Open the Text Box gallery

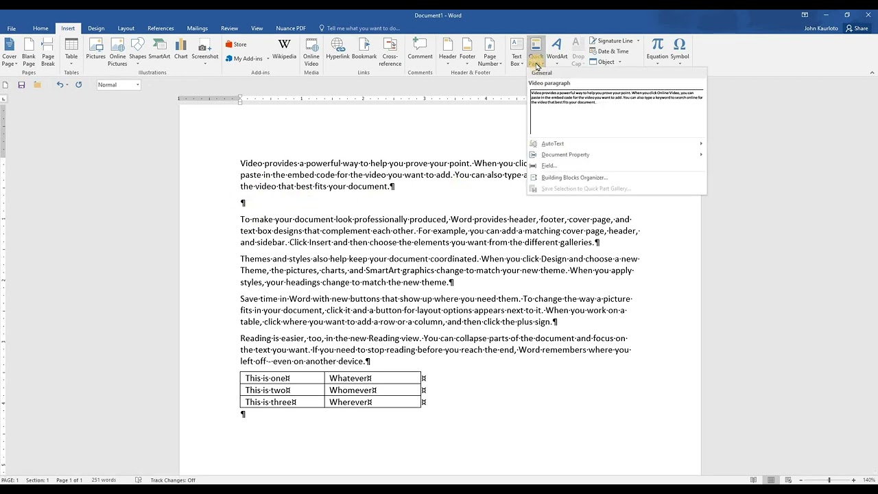point(516,52)
